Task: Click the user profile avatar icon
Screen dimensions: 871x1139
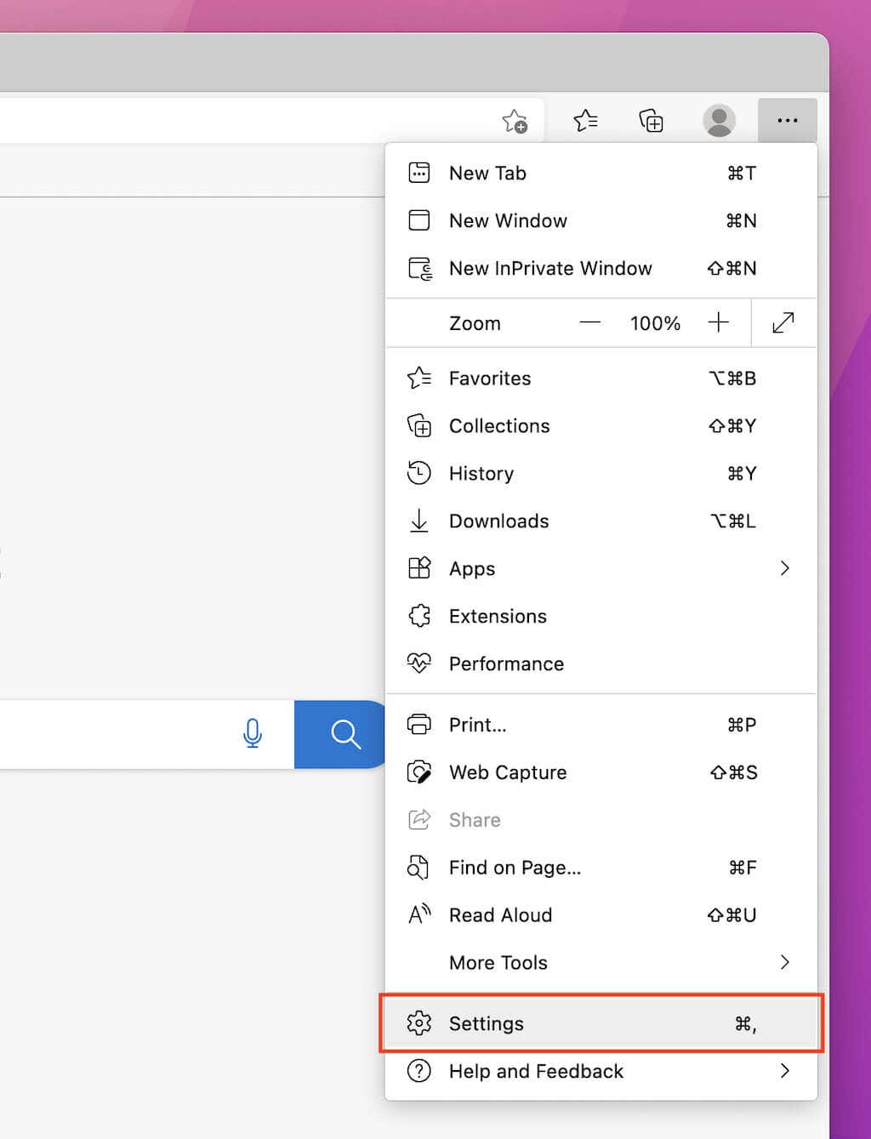Action: tap(719, 121)
